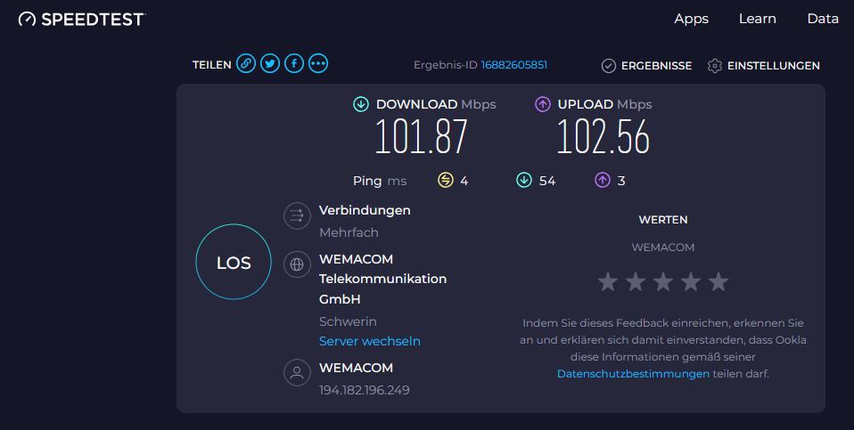Click the yellow idle ping icon

446,180
